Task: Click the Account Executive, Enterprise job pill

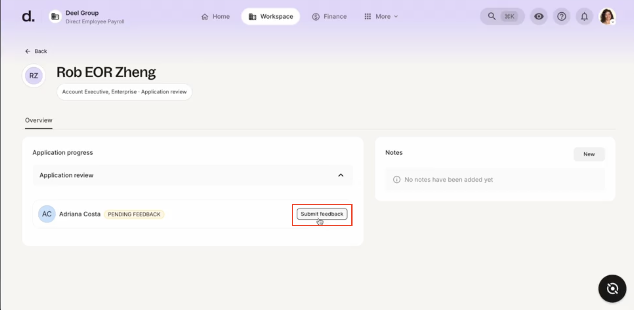Action: coord(124,92)
